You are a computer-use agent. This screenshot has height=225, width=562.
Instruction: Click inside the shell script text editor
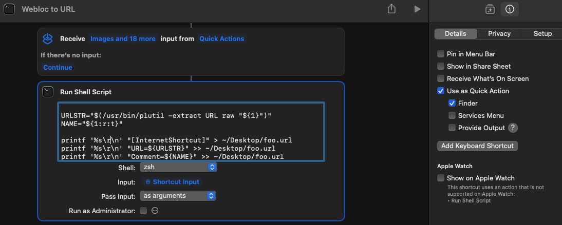click(x=191, y=132)
